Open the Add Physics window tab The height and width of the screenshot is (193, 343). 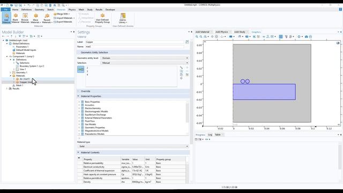pos(221,32)
